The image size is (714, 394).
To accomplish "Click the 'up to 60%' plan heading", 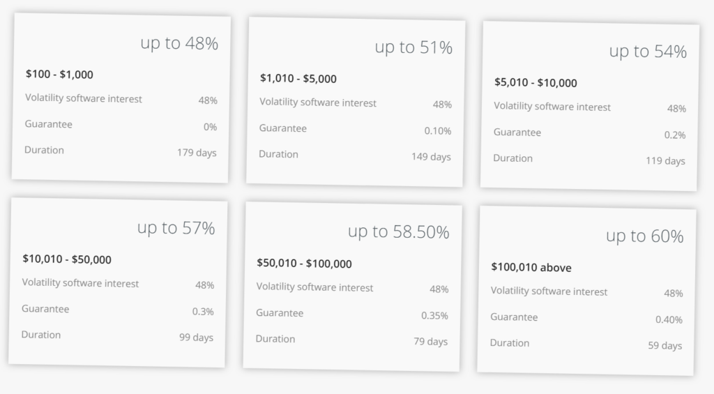I will pos(644,236).
